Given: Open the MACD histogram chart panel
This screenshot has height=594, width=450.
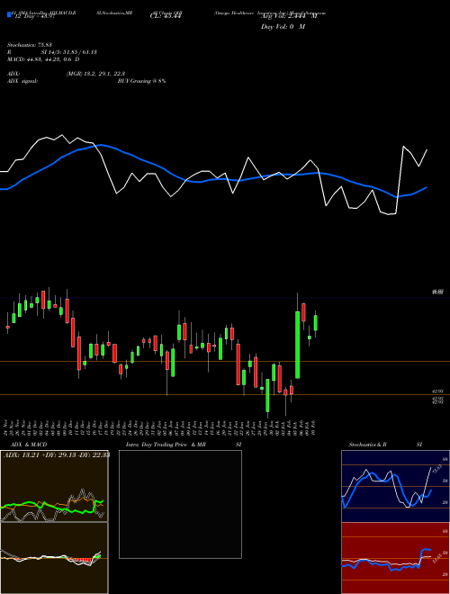Looking at the screenshot, I should click(x=54, y=558).
